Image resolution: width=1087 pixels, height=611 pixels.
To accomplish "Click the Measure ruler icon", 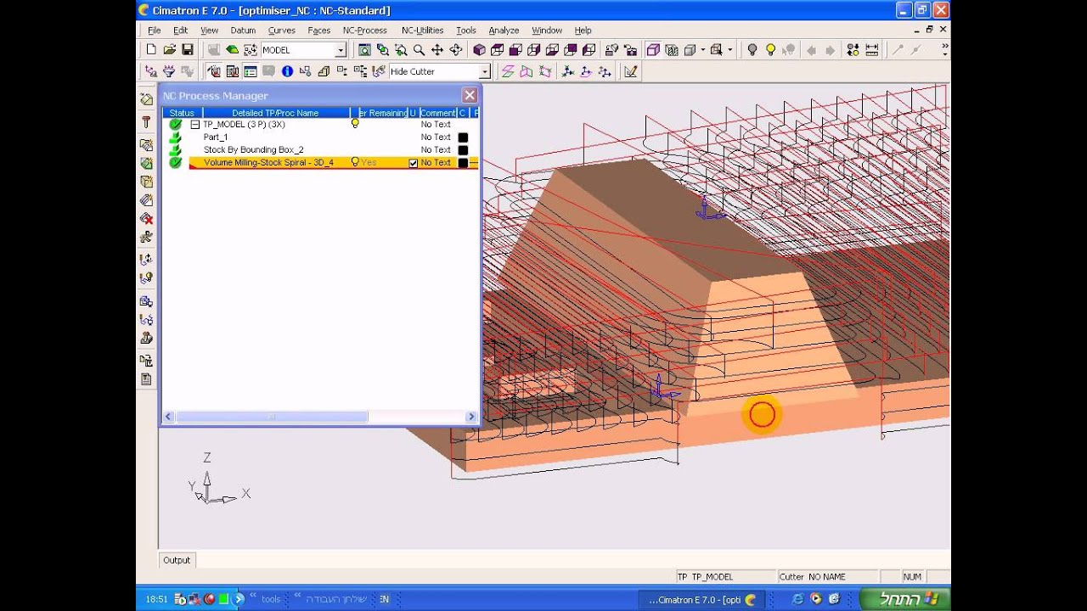I will (x=871, y=50).
